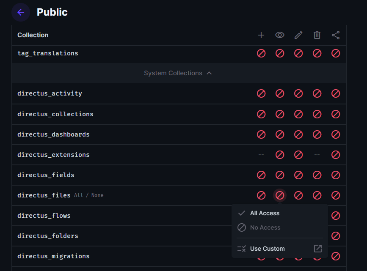Toggle delete access for directus_dashboards
367x271 pixels.
click(317, 134)
